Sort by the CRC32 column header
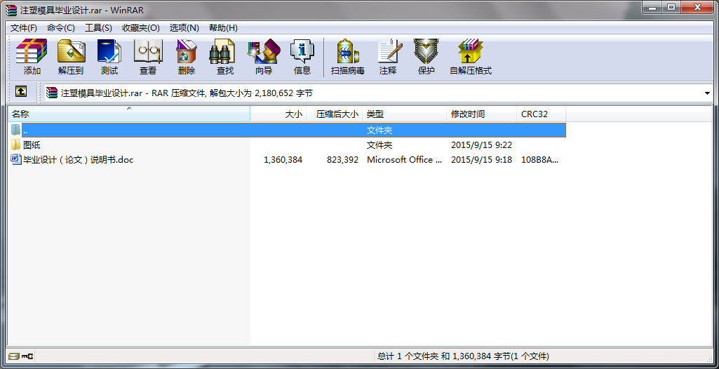Viewport: 719px width, 369px height. click(x=541, y=114)
